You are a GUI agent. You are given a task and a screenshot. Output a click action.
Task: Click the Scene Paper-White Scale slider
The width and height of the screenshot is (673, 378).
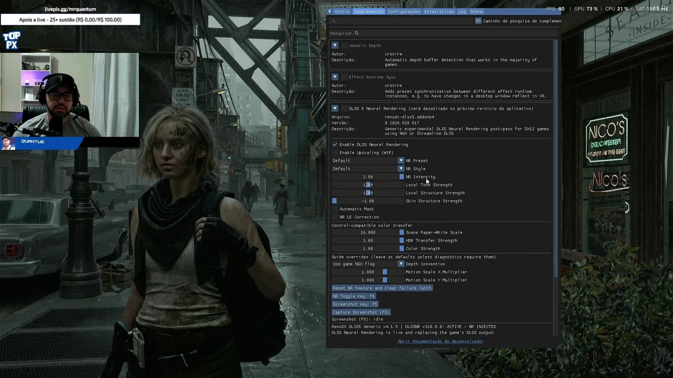pos(368,233)
